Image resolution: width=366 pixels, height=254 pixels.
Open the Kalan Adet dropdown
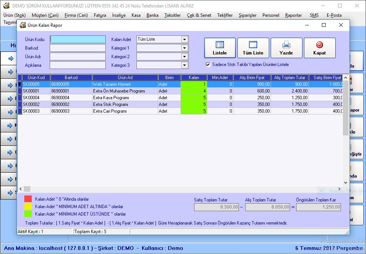tap(184, 40)
